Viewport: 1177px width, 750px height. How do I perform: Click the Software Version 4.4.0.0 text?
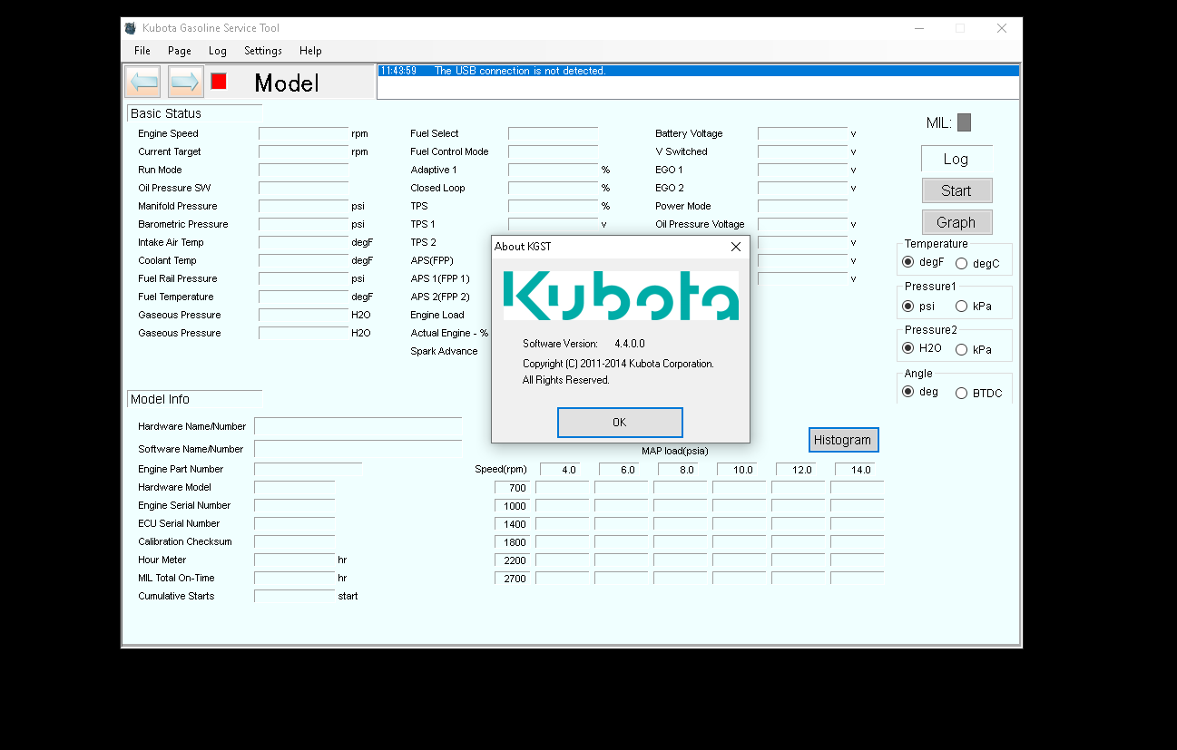tap(584, 344)
